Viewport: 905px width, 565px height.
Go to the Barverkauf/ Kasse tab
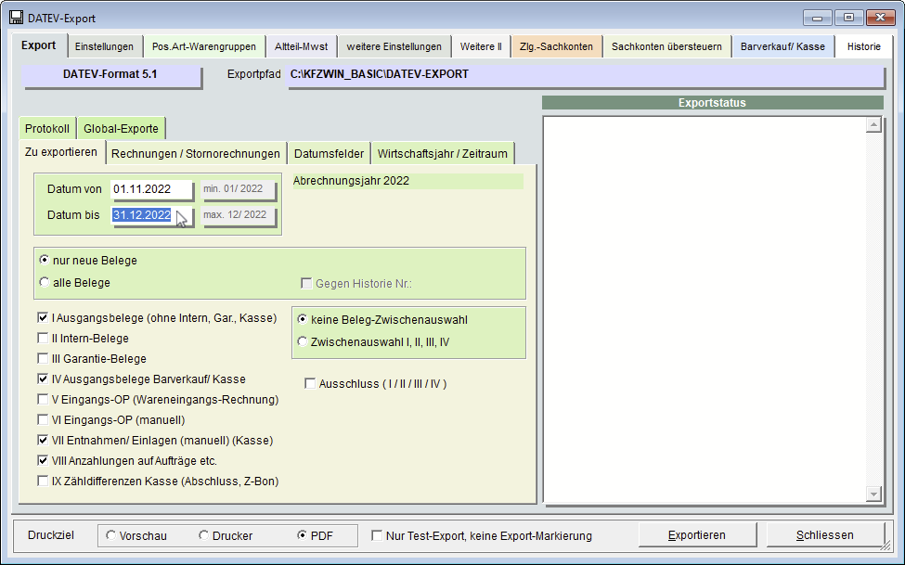tap(782, 46)
